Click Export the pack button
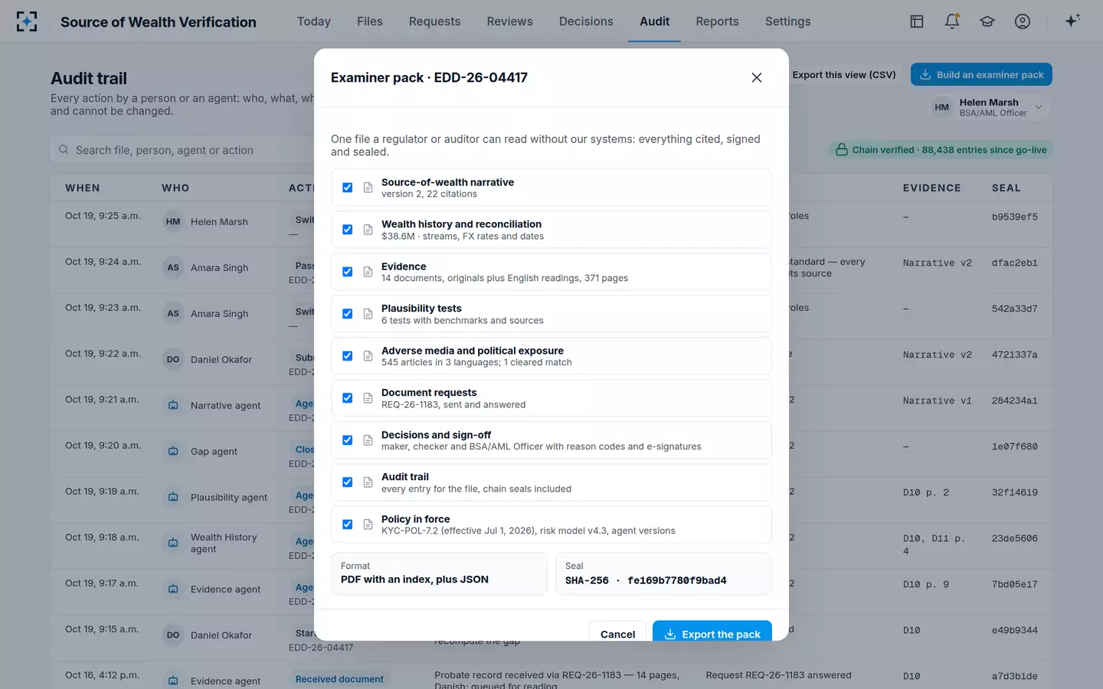The image size is (1103, 689). [x=712, y=631]
